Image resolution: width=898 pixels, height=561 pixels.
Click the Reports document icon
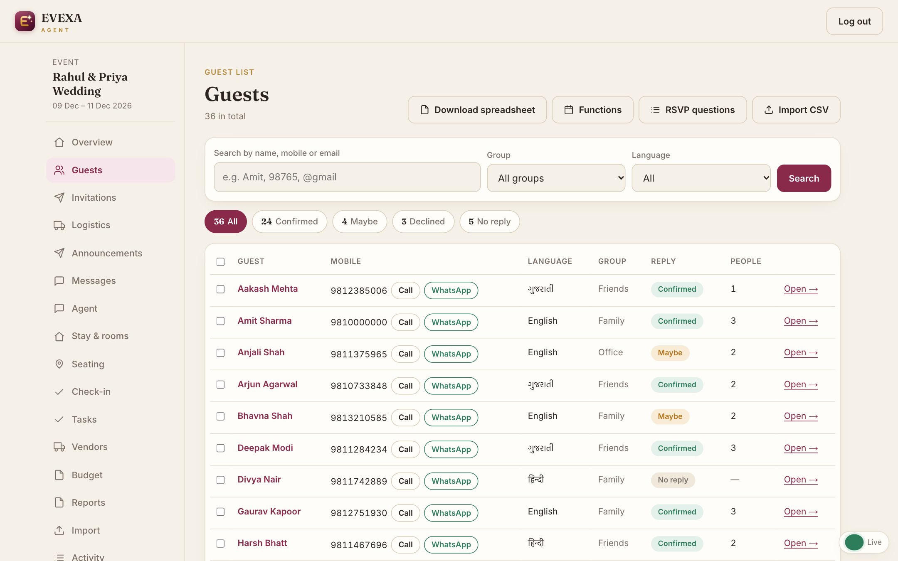(59, 502)
